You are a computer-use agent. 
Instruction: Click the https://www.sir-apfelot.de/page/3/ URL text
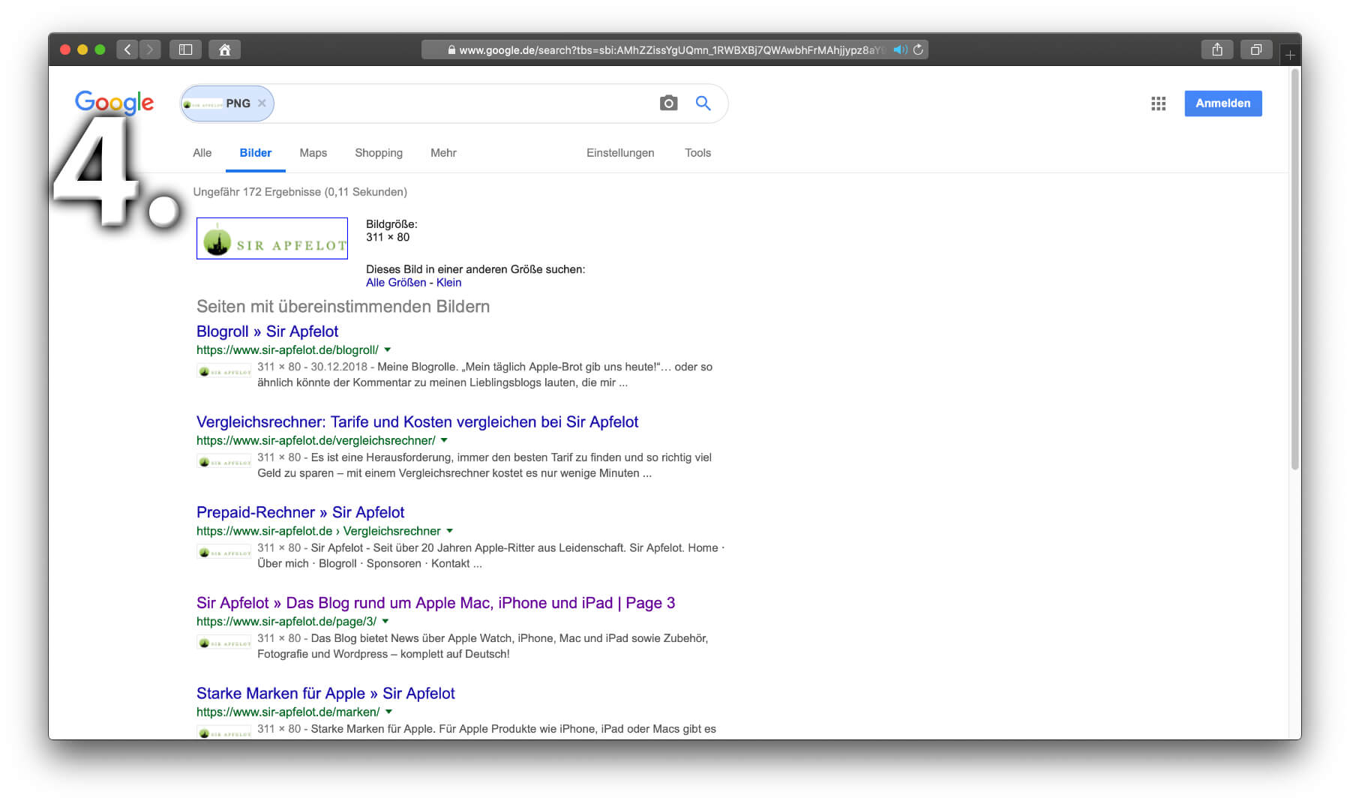tap(286, 621)
